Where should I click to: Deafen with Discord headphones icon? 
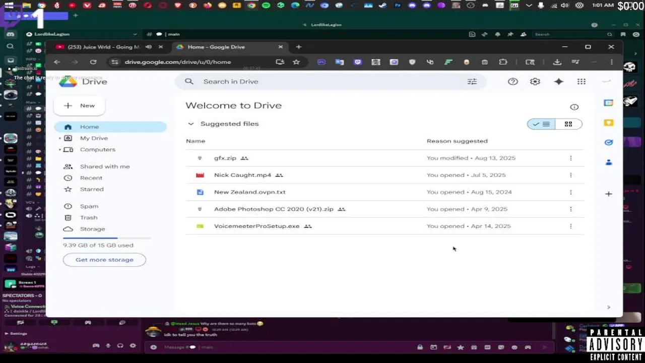[120, 346]
